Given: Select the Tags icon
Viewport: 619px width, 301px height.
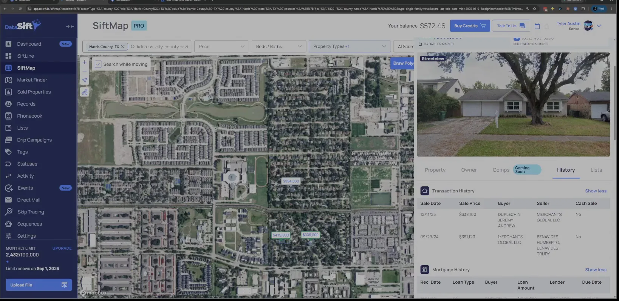Looking at the screenshot, I should [x=8, y=152].
